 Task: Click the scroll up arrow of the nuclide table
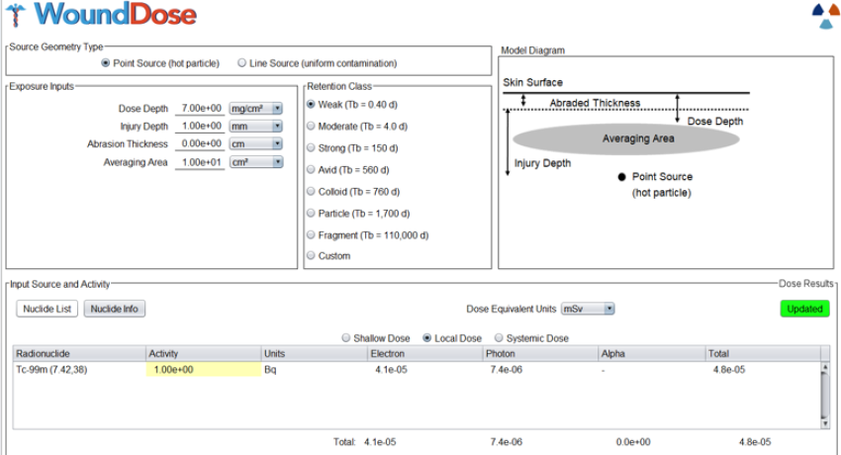825,368
